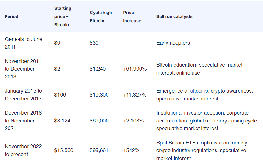Click the +61,900% price increase value
This screenshot has height=164, width=263.
point(135,69)
